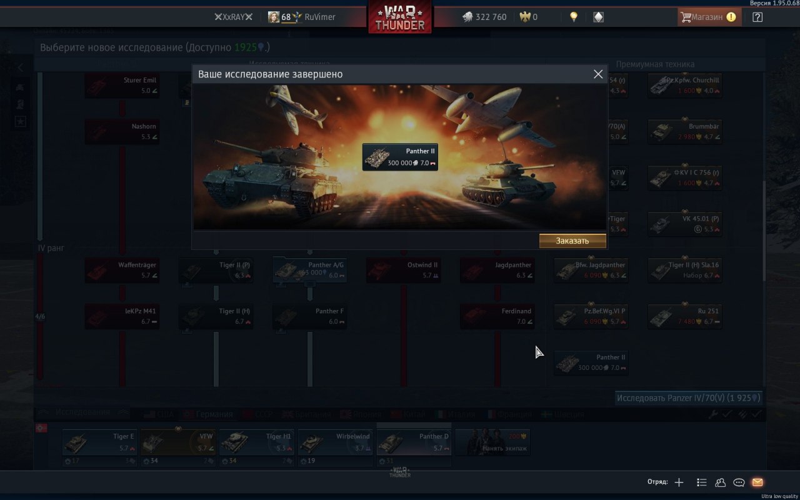800x500 pixels.
Task: Switch to the США nation tab
Action: 159,414
